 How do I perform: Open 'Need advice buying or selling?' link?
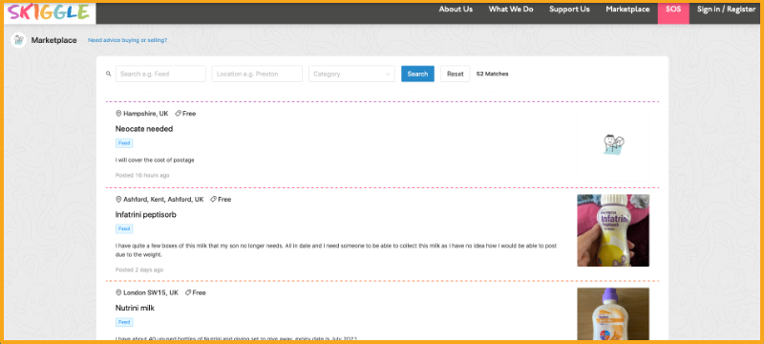pyautogui.click(x=127, y=40)
